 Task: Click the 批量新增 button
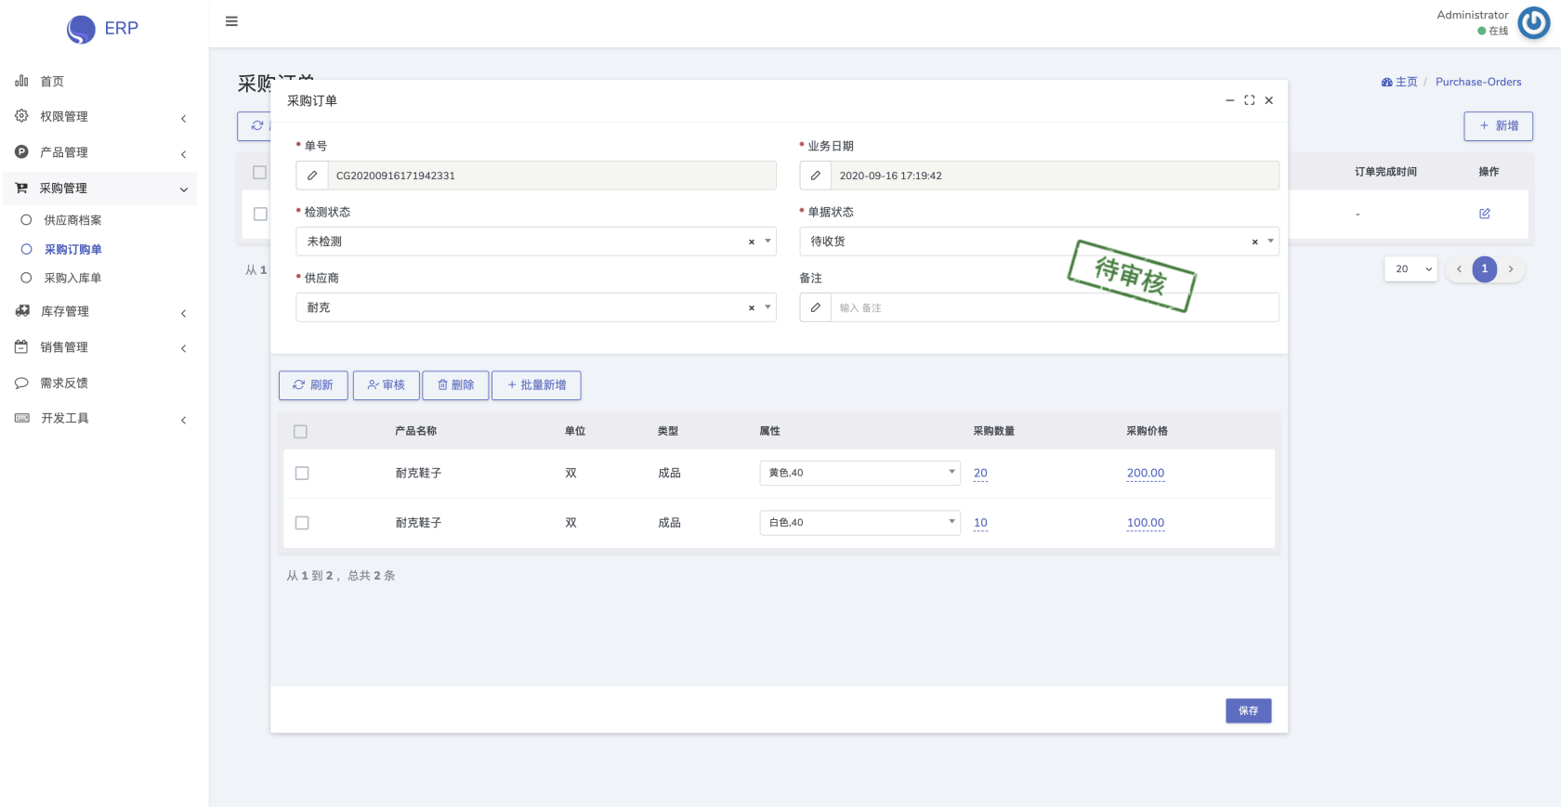536,385
